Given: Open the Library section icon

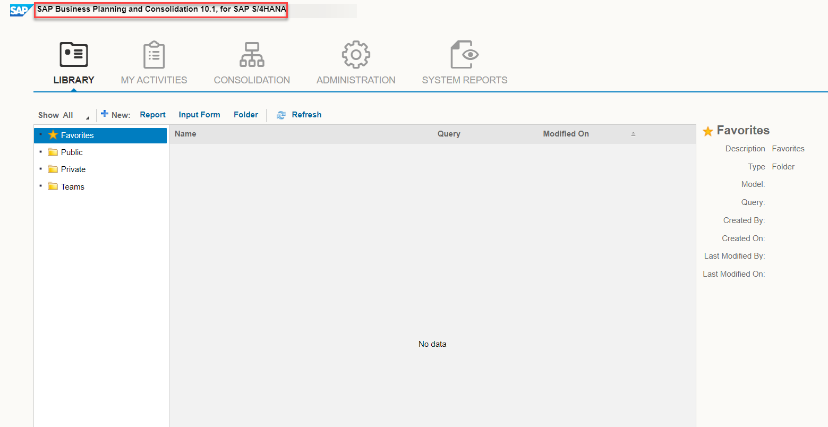Looking at the screenshot, I should click(x=74, y=55).
